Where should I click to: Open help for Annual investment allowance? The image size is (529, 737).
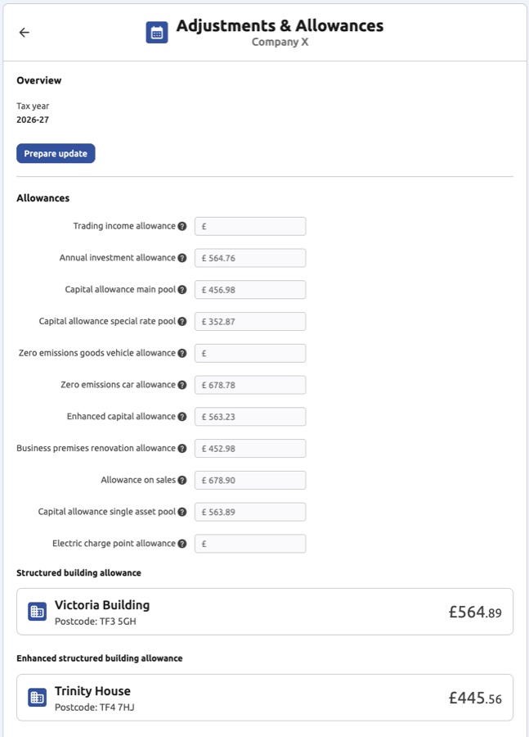tap(182, 257)
